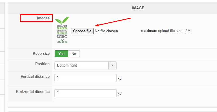Viewport: 217px width, 112px height.
Task: Focus the Vertical distance input field
Action: tap(86, 78)
